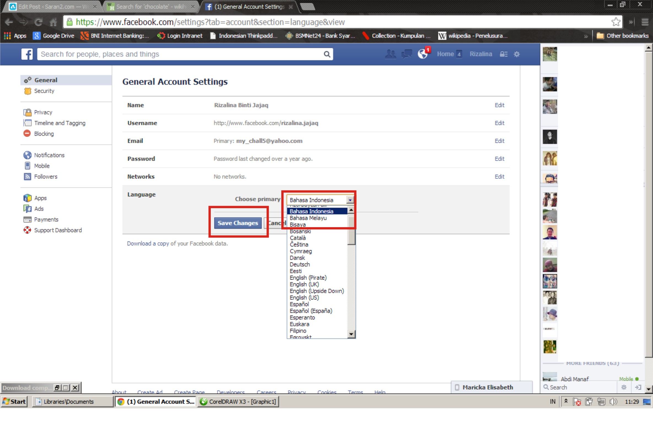Open the Blocking settings section

pyautogui.click(x=44, y=134)
